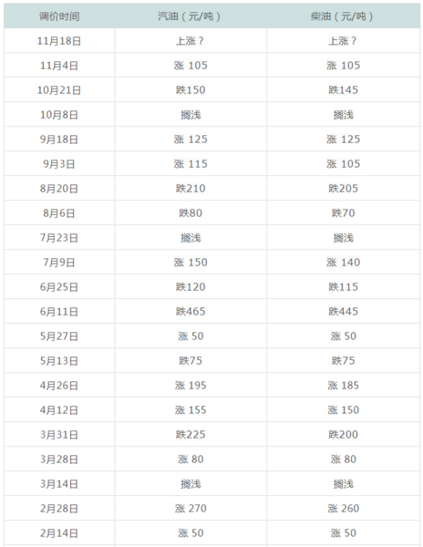Click diesel 涨 260 in 2月28日 row
The width and height of the screenshot is (423, 547).
(343, 509)
